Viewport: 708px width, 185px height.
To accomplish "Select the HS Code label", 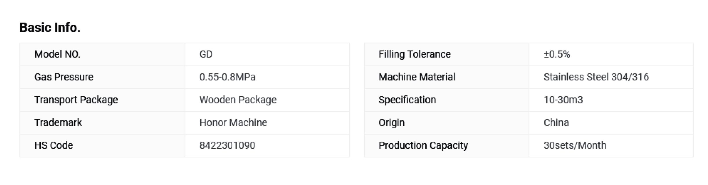I will tap(54, 145).
